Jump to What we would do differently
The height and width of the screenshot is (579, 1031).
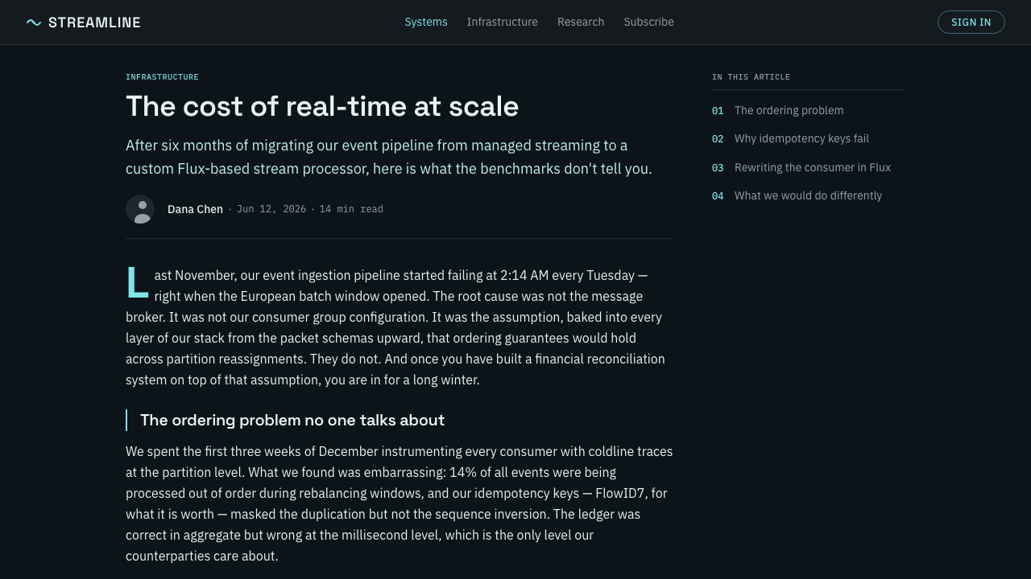click(x=808, y=195)
